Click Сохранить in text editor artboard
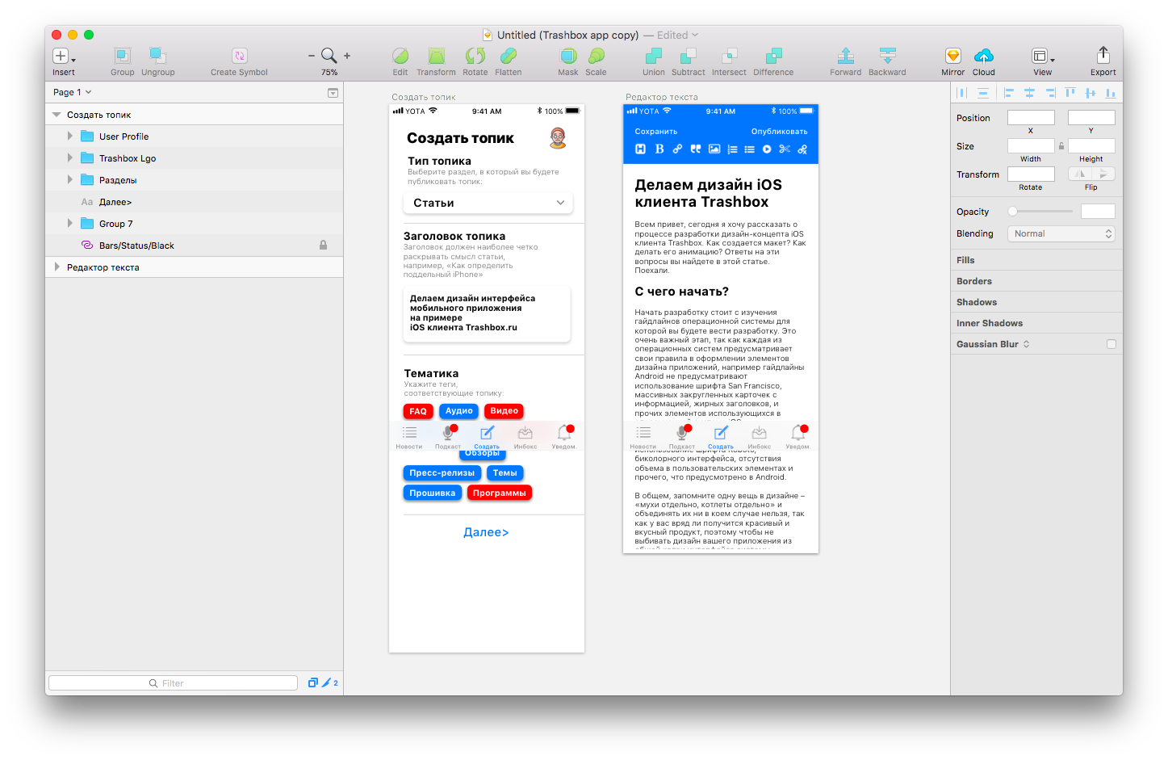This screenshot has height=760, width=1168. [x=656, y=132]
